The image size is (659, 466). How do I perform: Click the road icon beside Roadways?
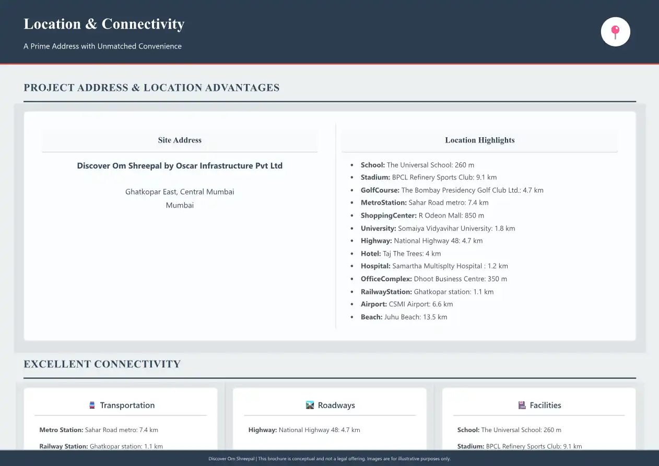pyautogui.click(x=310, y=405)
